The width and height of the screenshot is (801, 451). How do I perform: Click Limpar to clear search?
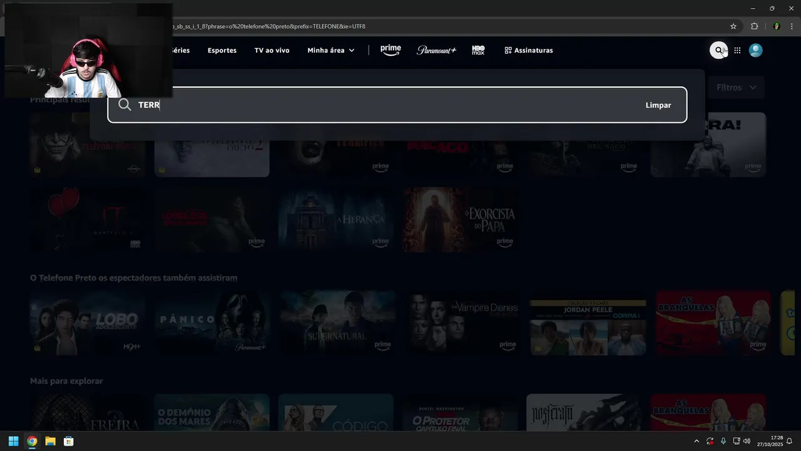click(658, 105)
